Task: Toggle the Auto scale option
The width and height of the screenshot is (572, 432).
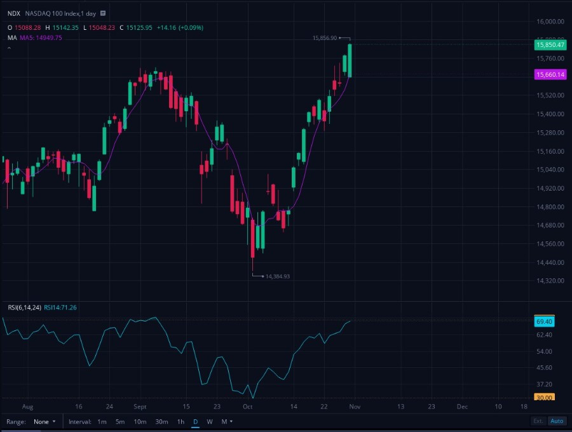Action: click(x=557, y=421)
